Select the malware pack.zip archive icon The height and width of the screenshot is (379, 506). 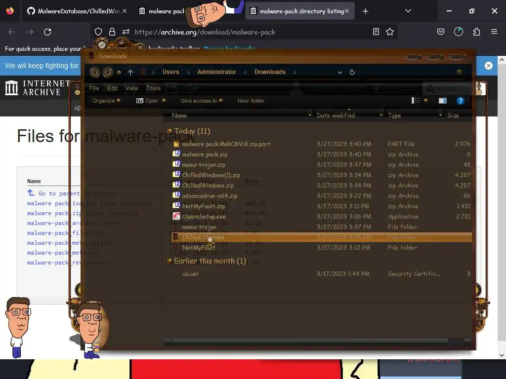[176, 154]
